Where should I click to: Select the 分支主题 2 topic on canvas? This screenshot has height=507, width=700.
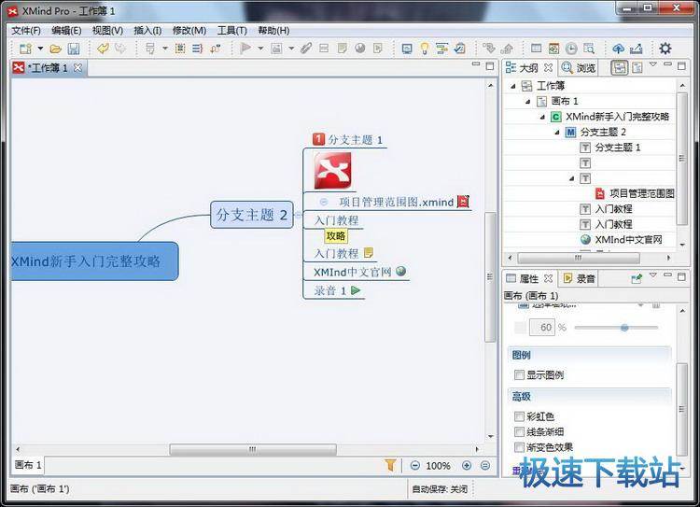252,215
